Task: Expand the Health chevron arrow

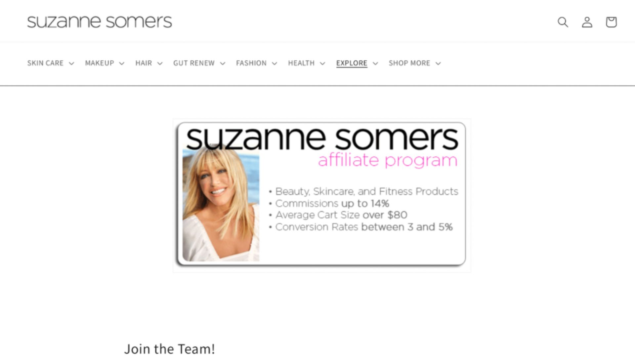Action: [322, 63]
